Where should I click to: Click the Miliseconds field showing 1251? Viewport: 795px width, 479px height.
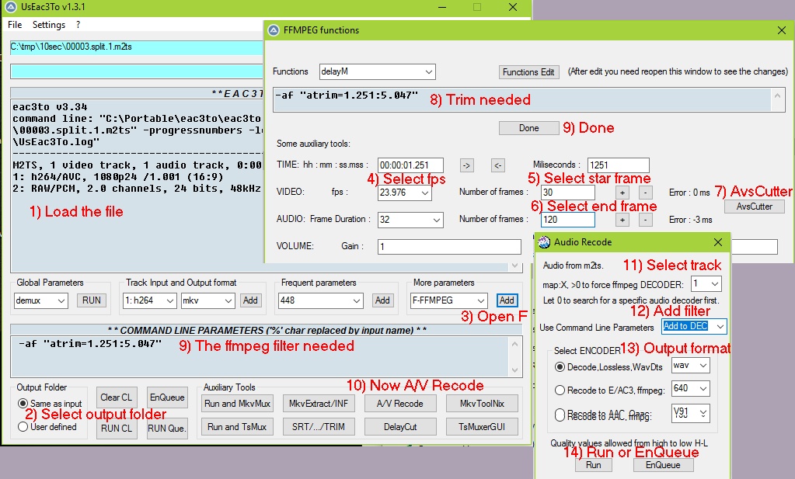618,165
